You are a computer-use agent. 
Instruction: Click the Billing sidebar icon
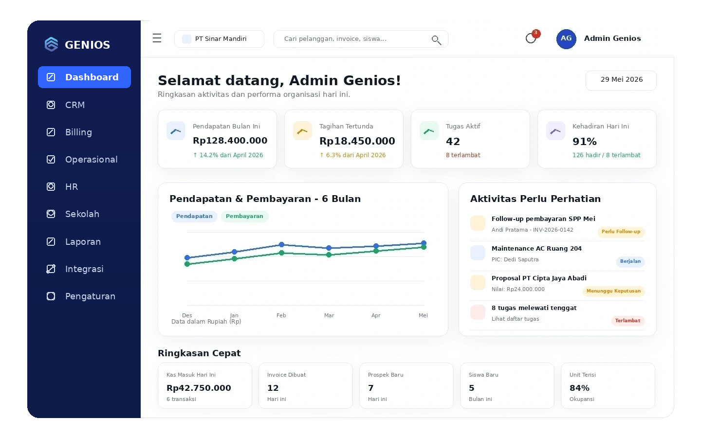(x=51, y=132)
